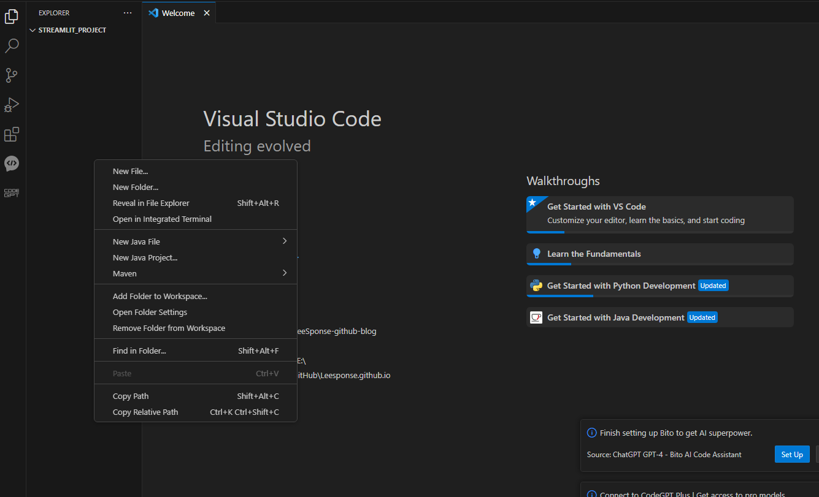Open the Explorer view in activity bar

click(12, 17)
